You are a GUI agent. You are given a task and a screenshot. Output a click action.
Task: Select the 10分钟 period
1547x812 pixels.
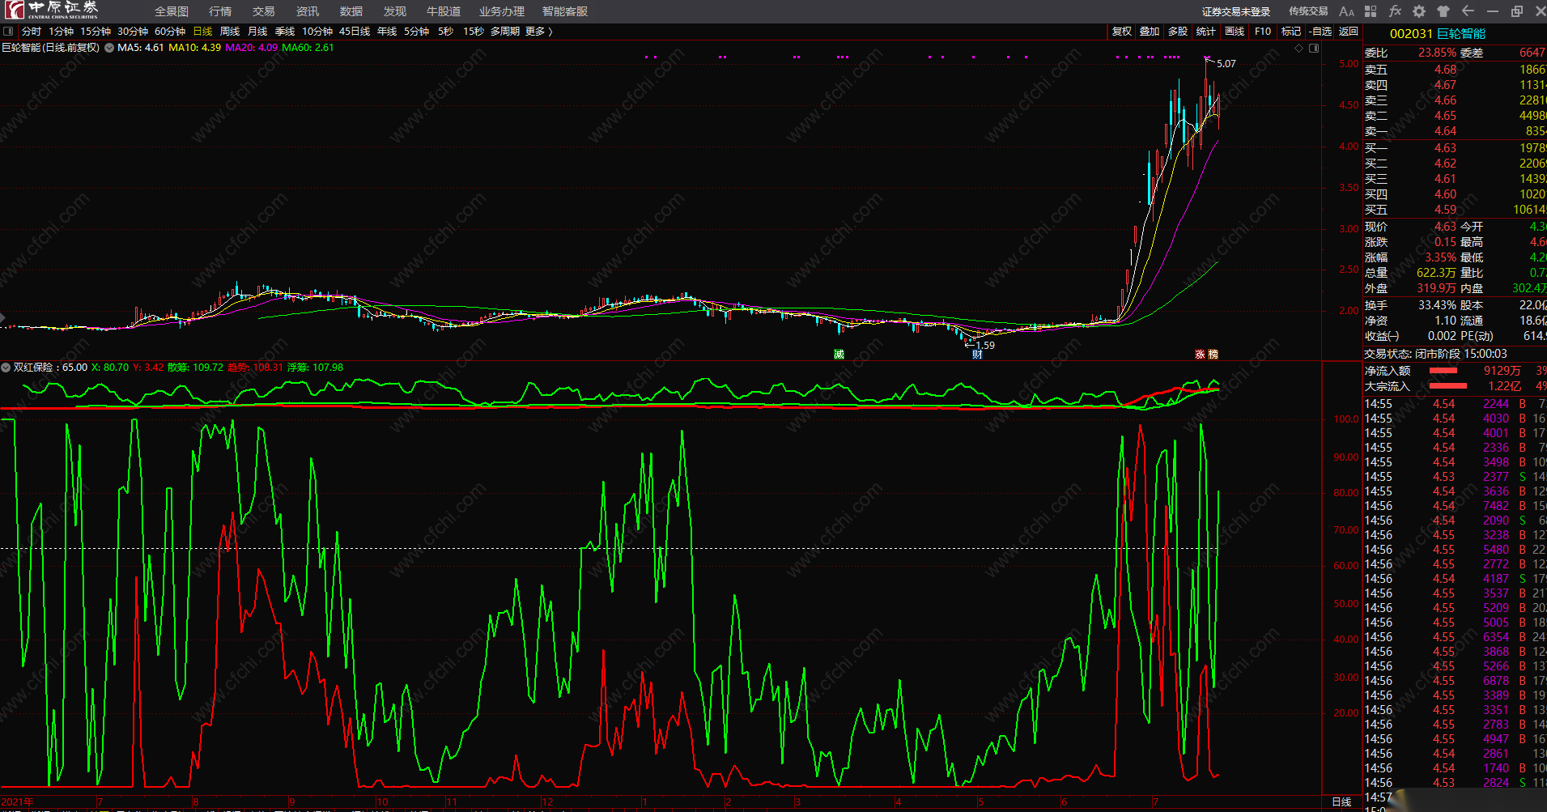(317, 32)
